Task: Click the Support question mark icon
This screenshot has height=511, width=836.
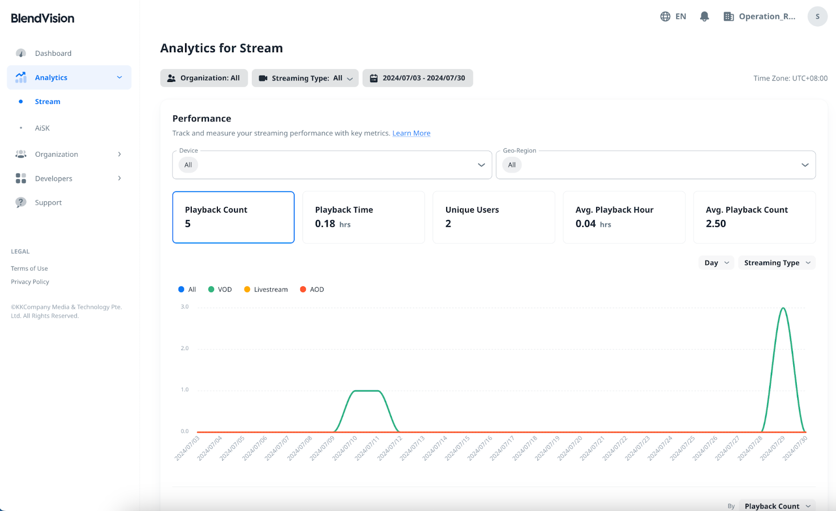Action: 21,203
